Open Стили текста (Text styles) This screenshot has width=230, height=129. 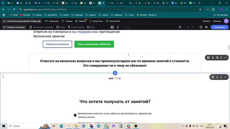76,27
